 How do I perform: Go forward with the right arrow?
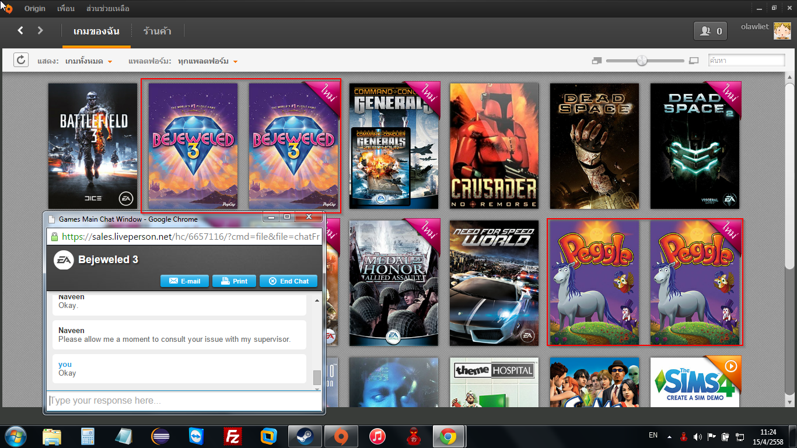tap(40, 30)
